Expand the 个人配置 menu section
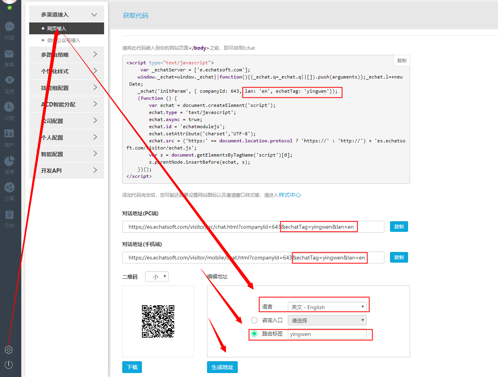498x377 pixels. (x=67, y=137)
